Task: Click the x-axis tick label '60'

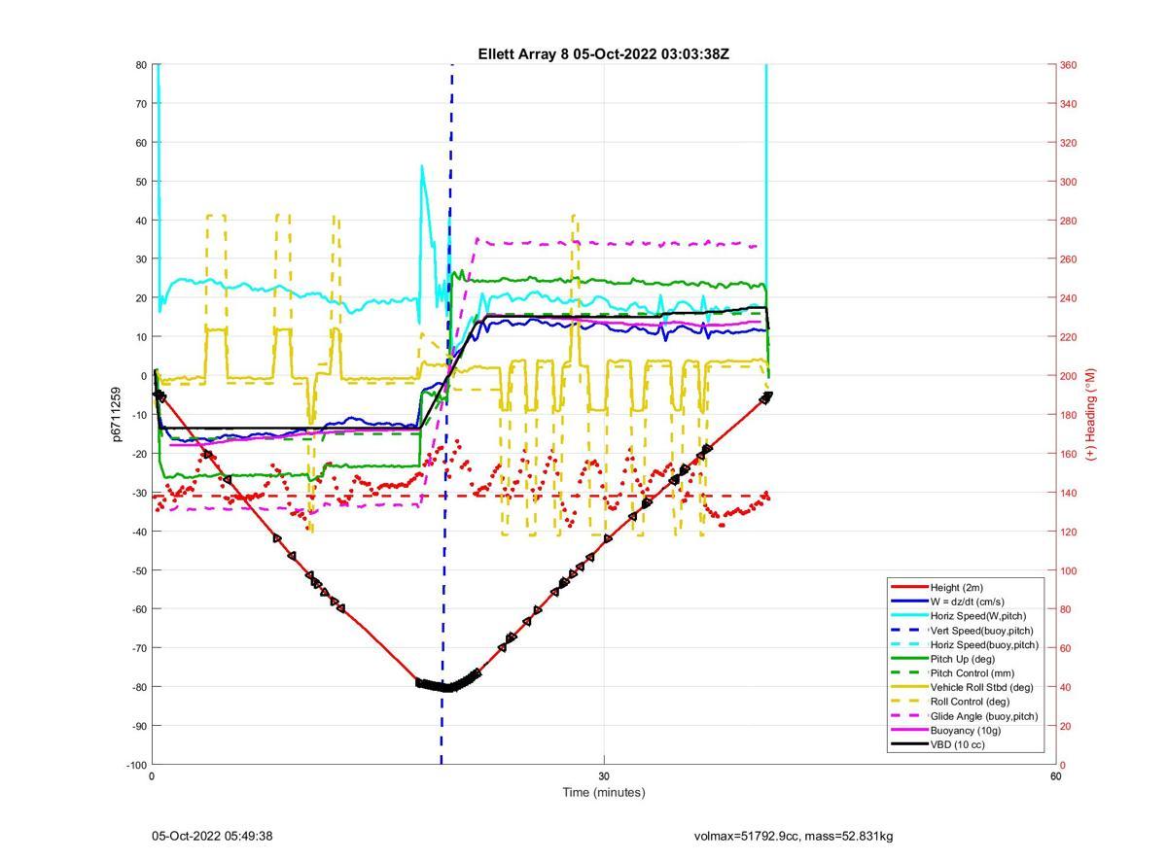Action: (x=1055, y=776)
